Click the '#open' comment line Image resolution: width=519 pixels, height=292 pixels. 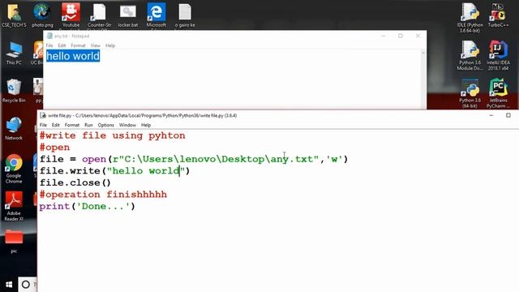(54, 148)
